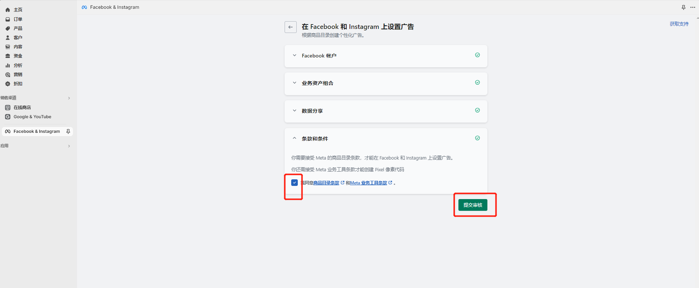Click the 业务资产组合 section title
Screen dimensions: 699x288
coord(318,83)
